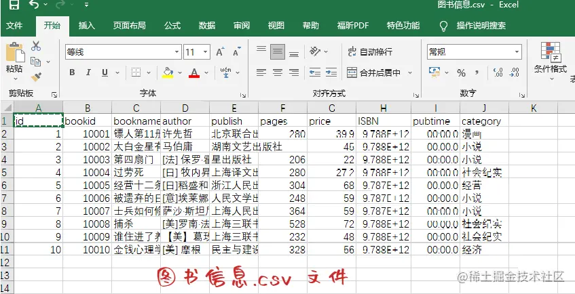Toggle Wrap Text (自动换行)

tap(370, 51)
